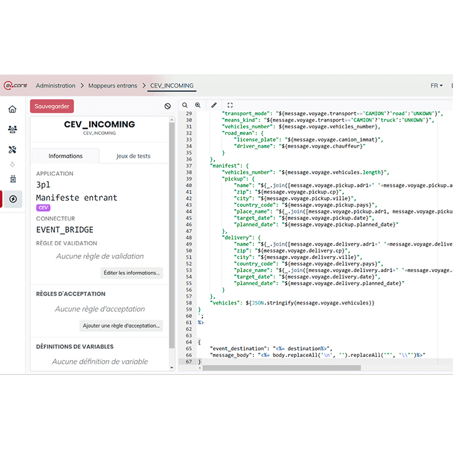This screenshot has width=453, height=449.
Task: Open the charging station sidebar icon
Action: click(12, 179)
